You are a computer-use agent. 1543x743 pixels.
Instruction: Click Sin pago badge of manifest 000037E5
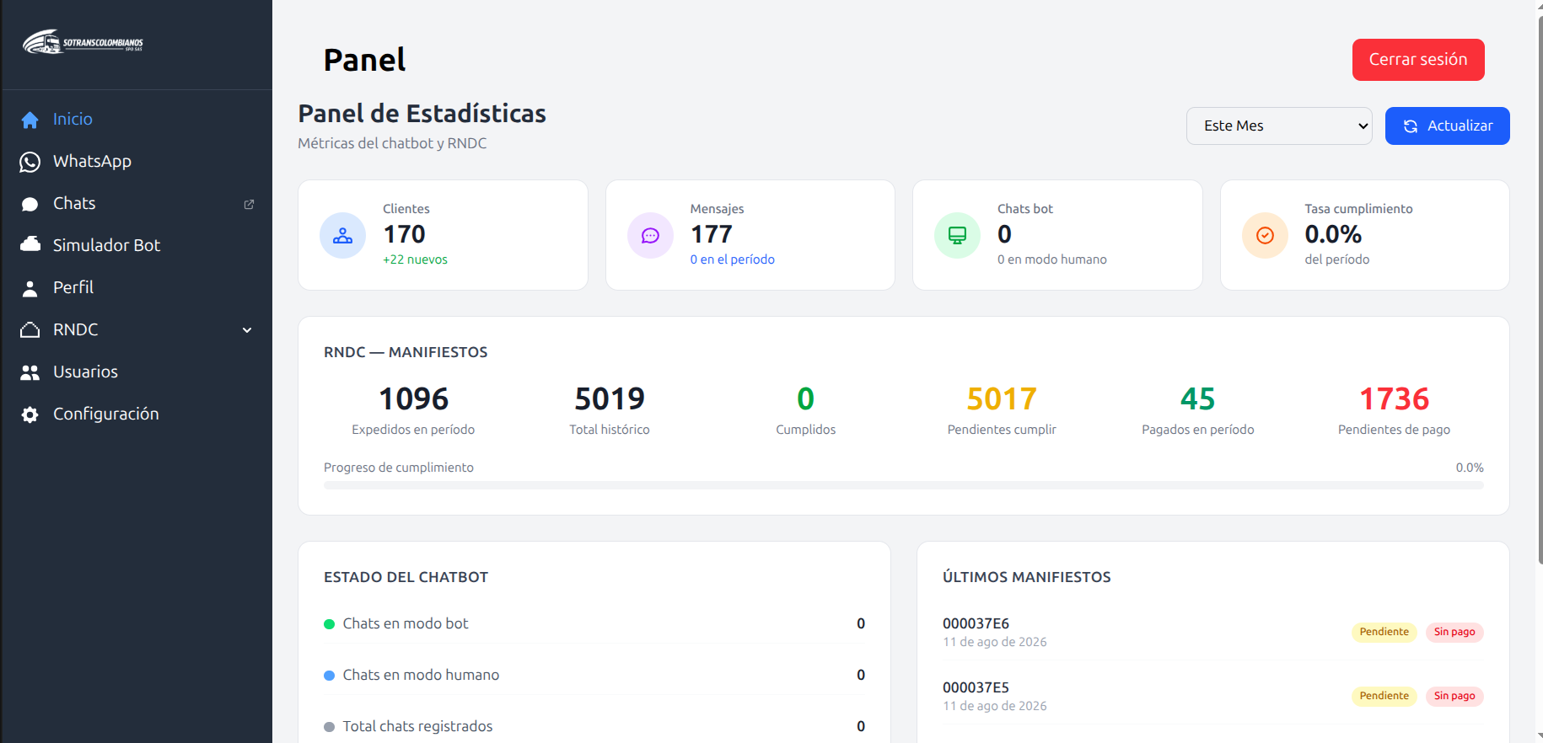[x=1454, y=696]
